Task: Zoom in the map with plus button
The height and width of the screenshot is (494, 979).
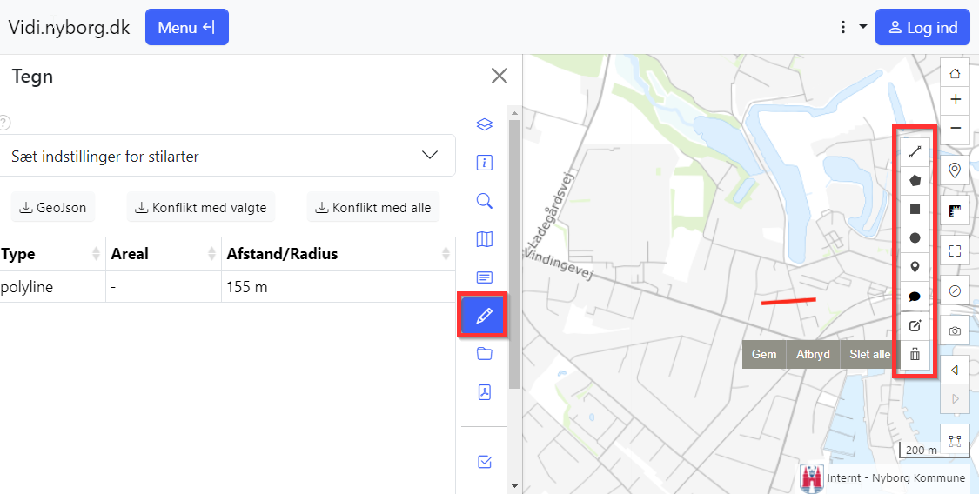Action: click(x=956, y=99)
